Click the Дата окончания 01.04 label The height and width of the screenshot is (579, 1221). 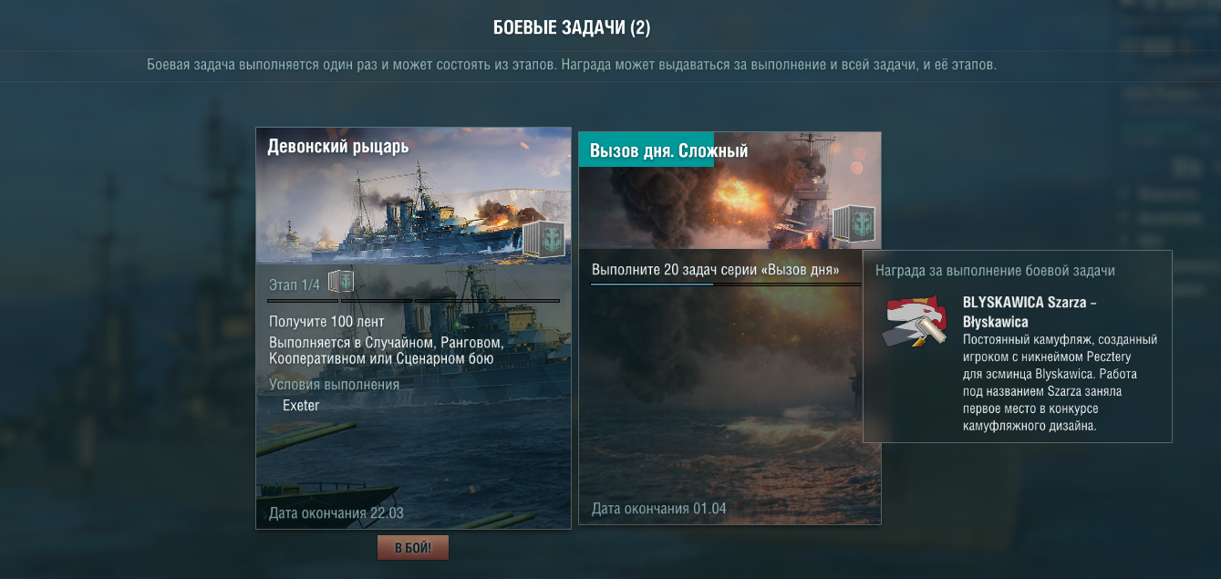click(x=659, y=508)
